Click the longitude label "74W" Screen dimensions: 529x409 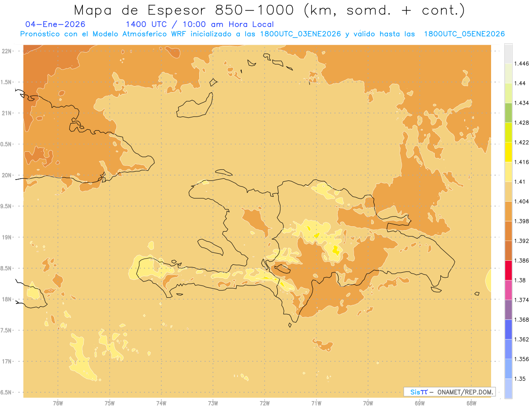click(x=161, y=403)
